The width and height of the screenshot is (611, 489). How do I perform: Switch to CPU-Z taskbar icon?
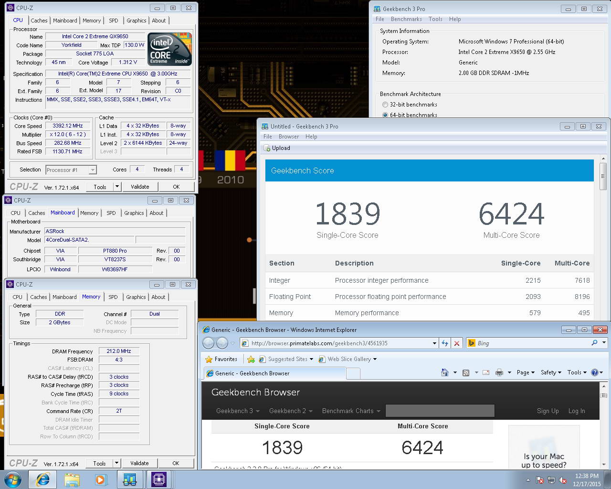(x=158, y=479)
